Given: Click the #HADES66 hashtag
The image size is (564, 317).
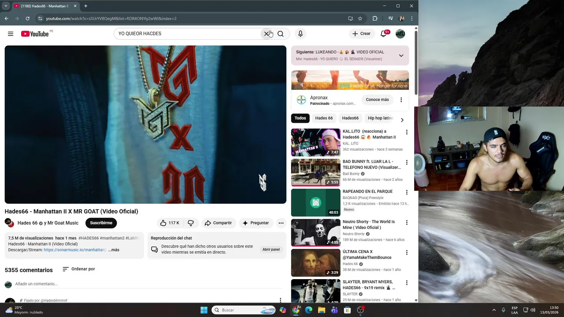Looking at the screenshot, I should [x=89, y=238].
